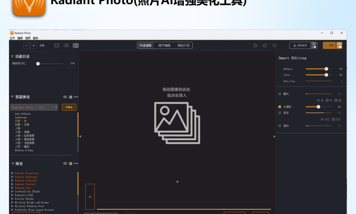This screenshot has height=214, width=356.
Task: Expand the Radiant Essentials preset group
Action: [x=12, y=173]
